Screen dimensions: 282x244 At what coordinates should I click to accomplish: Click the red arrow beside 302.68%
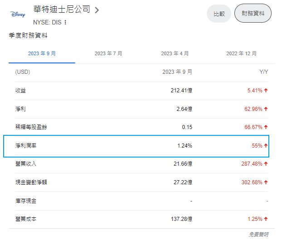click(x=266, y=182)
